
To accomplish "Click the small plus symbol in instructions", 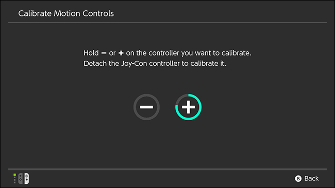I will [121, 53].
